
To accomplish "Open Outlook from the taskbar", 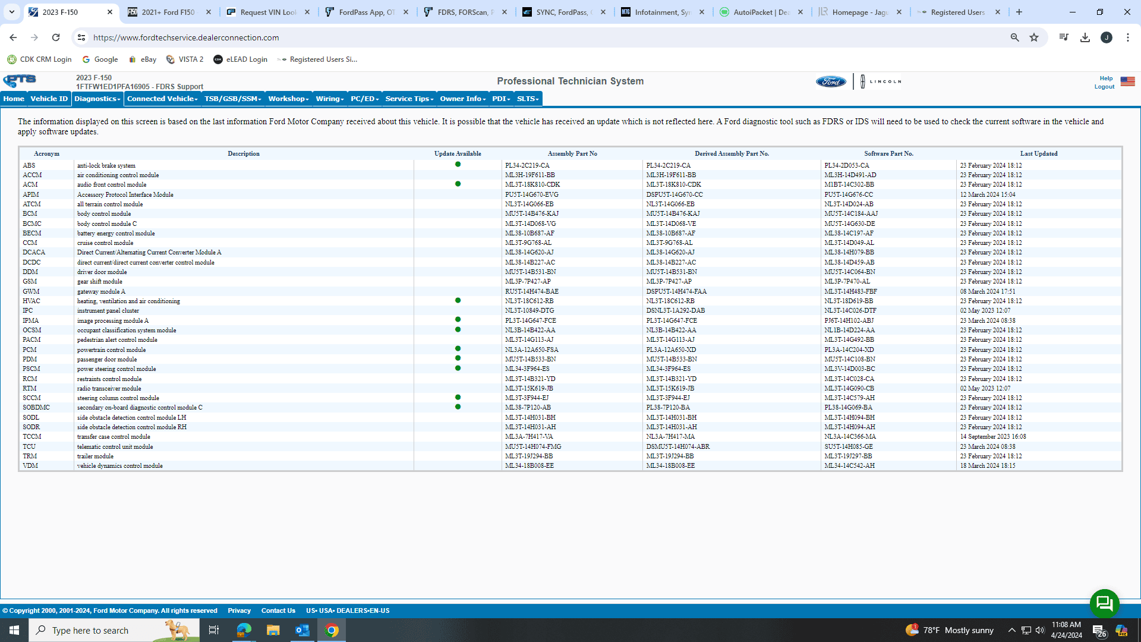I will 302,630.
